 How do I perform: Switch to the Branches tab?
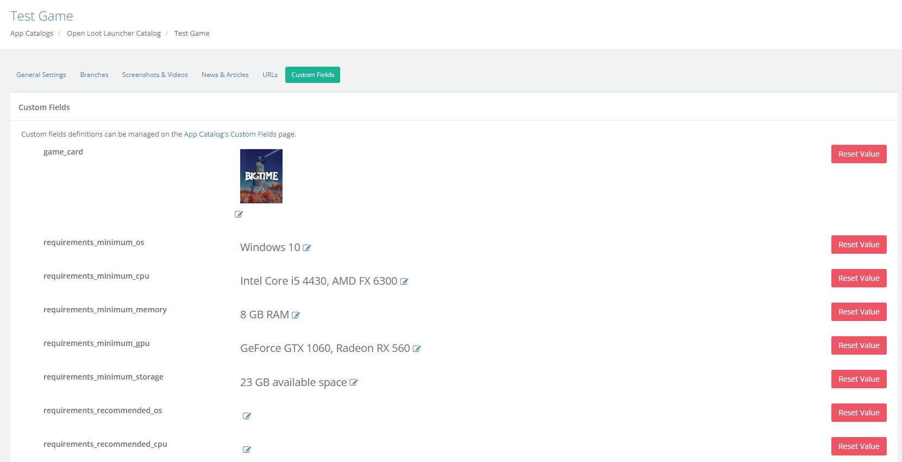click(94, 75)
